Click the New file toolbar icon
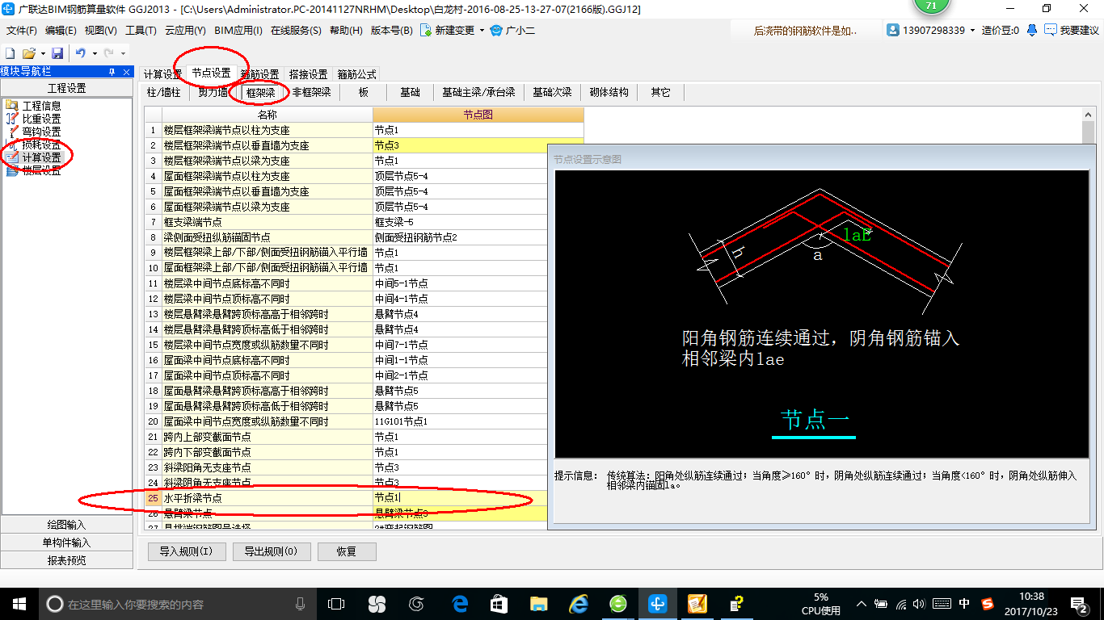Image resolution: width=1104 pixels, height=620 pixels. [x=10, y=53]
